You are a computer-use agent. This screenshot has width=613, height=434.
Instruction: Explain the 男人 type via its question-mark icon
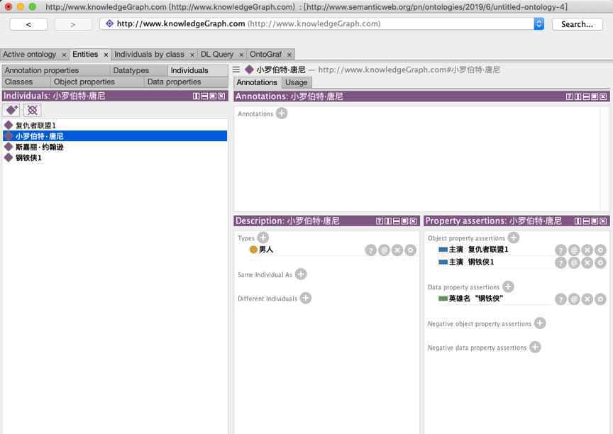(x=370, y=250)
